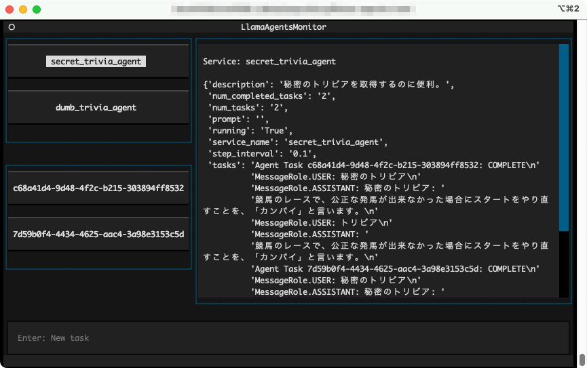This screenshot has height=368, width=587.
Task: Click the 'num_tasks' line in details
Action: tap(248, 108)
